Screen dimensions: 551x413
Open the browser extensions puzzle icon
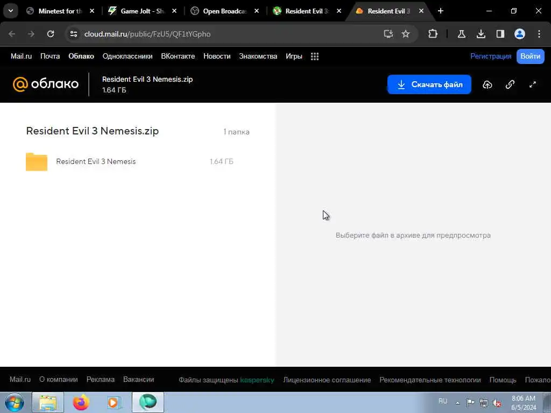(433, 34)
